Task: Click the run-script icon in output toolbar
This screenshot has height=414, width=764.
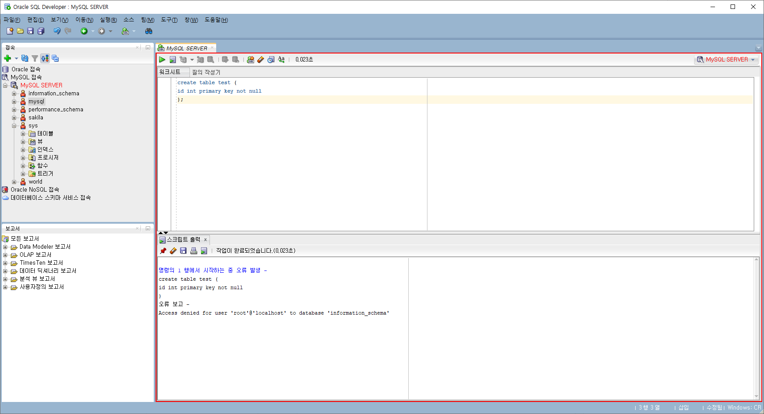Action: (204, 251)
